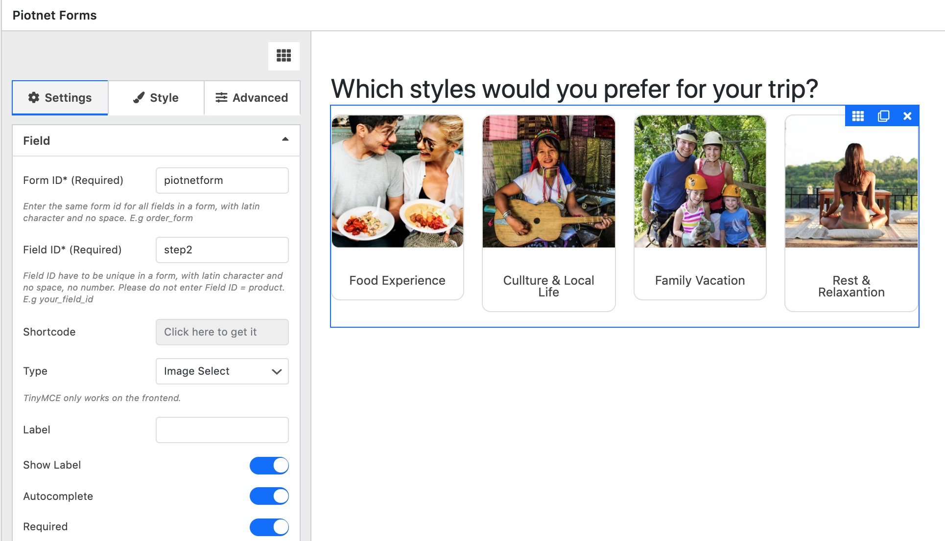
Task: Duplicate the selected image select widget
Action: click(x=883, y=116)
